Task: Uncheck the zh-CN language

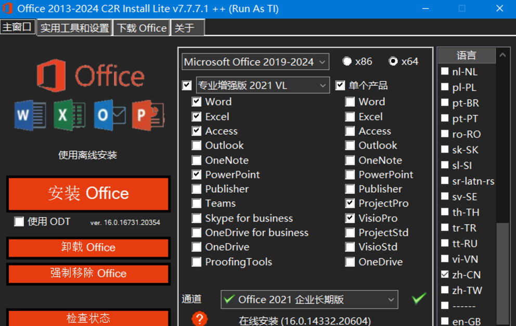Action: coord(445,274)
